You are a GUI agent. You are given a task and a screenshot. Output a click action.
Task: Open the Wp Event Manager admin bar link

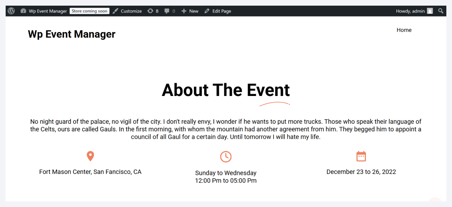point(48,11)
